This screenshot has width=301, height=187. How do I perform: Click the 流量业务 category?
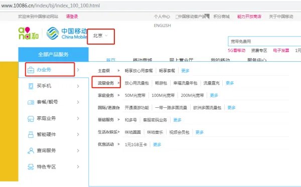(106, 83)
